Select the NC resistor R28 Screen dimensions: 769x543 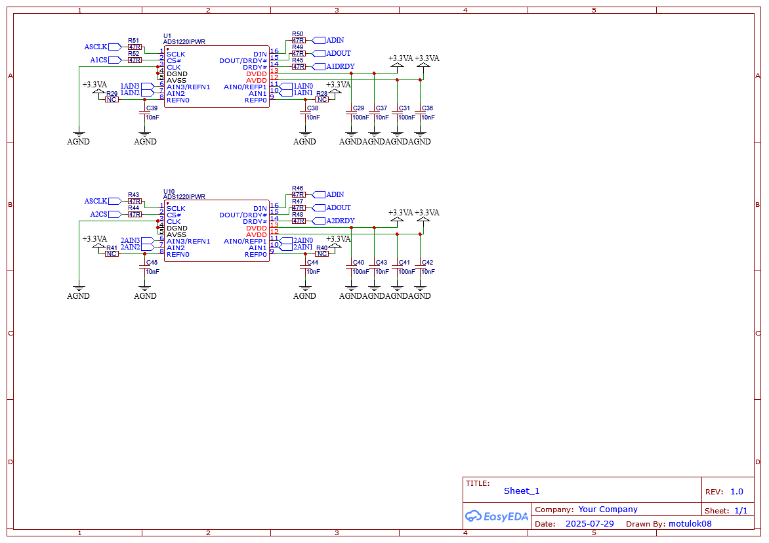(322, 100)
